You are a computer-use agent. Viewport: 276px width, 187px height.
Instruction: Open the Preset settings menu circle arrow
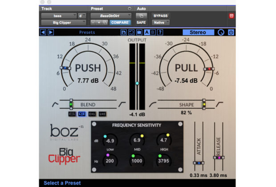coord(130,8)
